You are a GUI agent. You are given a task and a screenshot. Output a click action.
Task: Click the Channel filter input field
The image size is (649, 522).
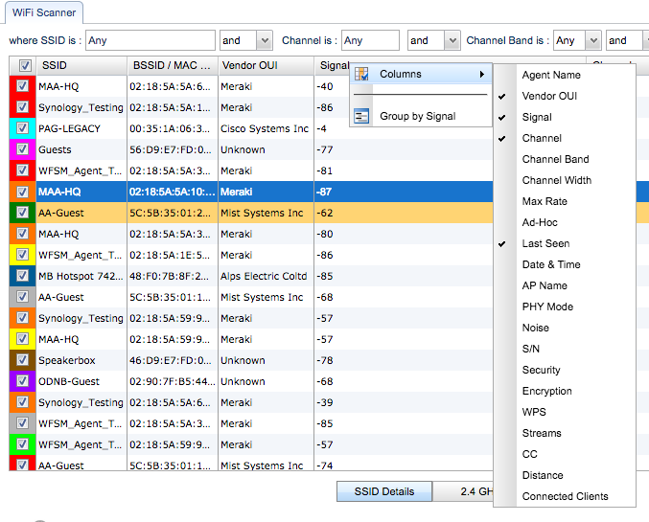point(370,40)
